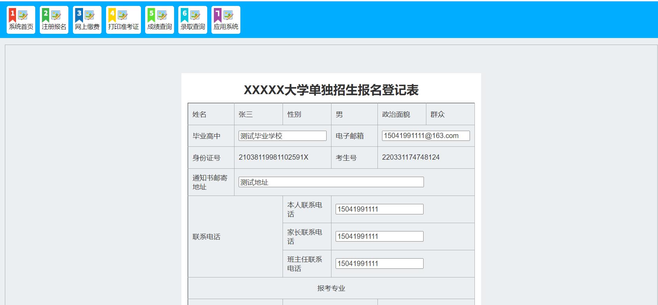Focus the 本人联系电话 input field

[x=380, y=209]
